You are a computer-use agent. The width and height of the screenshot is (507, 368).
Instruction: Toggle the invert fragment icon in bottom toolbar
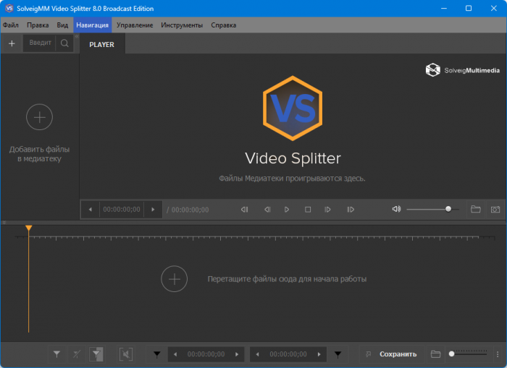tap(96, 354)
